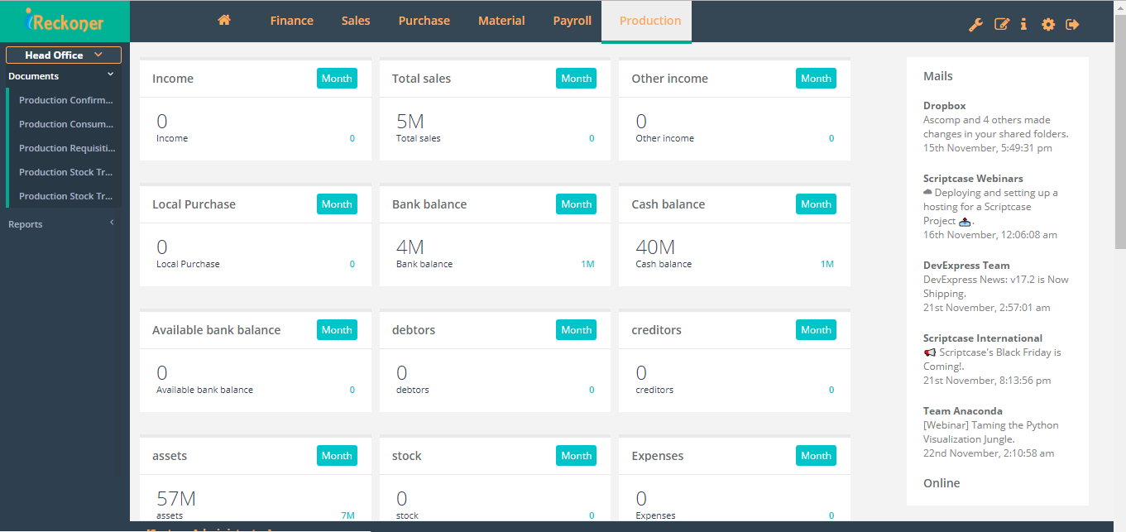Open the edit/compose icon in top bar
Viewport: 1126px width, 532px height.
(1001, 24)
